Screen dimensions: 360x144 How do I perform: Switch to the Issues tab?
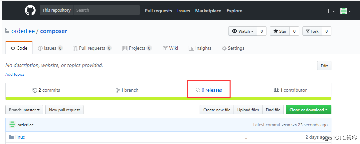pos(50,48)
